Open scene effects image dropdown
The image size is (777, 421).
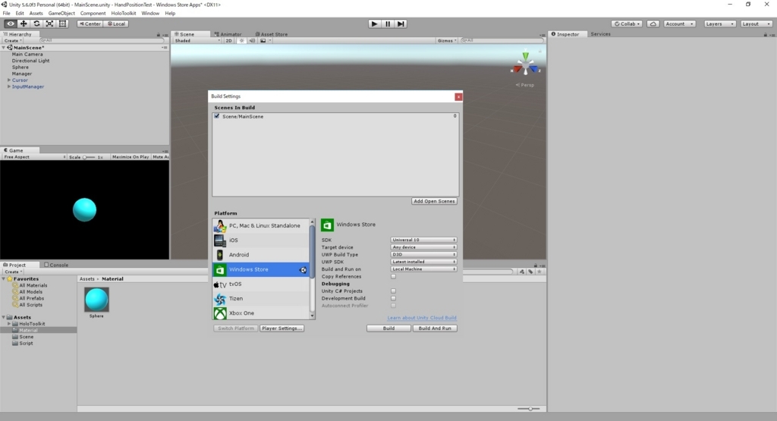[x=265, y=41]
